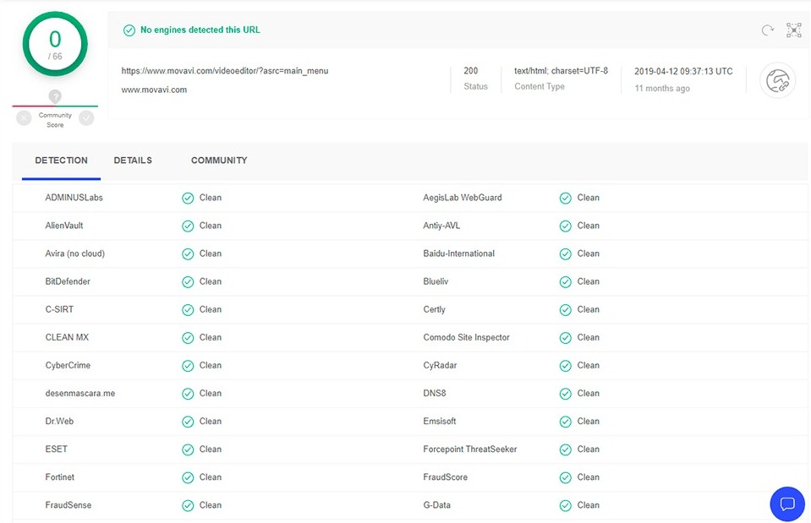Click the green check beside 'No engines detected'
This screenshot has width=811, height=523.
pyautogui.click(x=129, y=30)
